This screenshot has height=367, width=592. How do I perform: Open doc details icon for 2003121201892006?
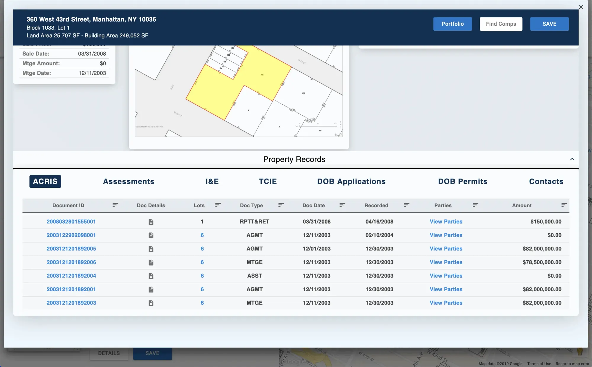click(151, 262)
